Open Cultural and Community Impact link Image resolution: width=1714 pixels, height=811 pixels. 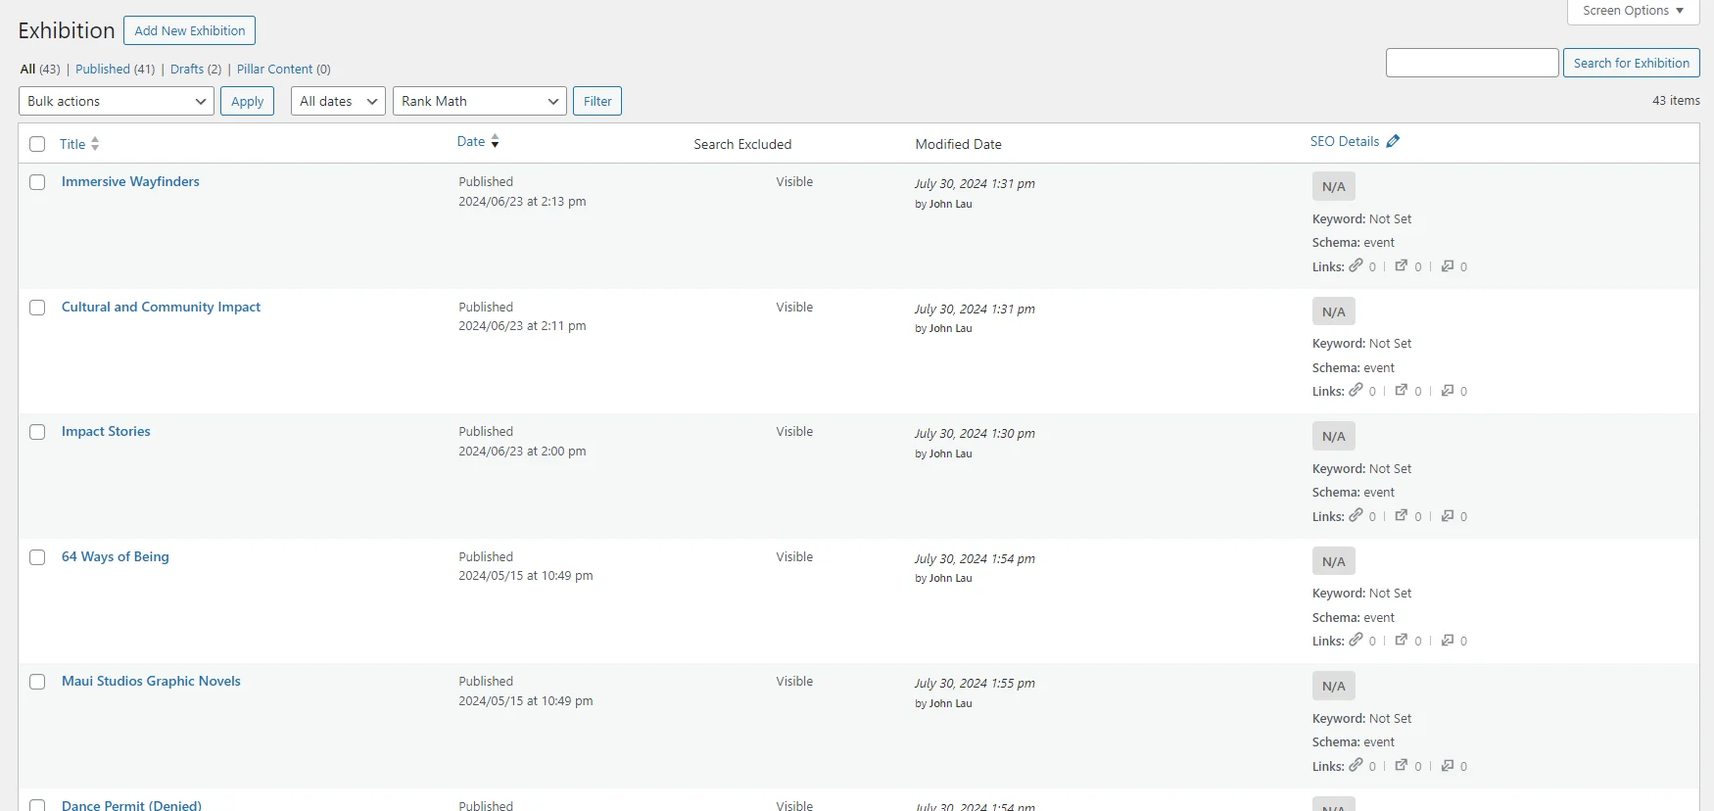pyautogui.click(x=161, y=307)
